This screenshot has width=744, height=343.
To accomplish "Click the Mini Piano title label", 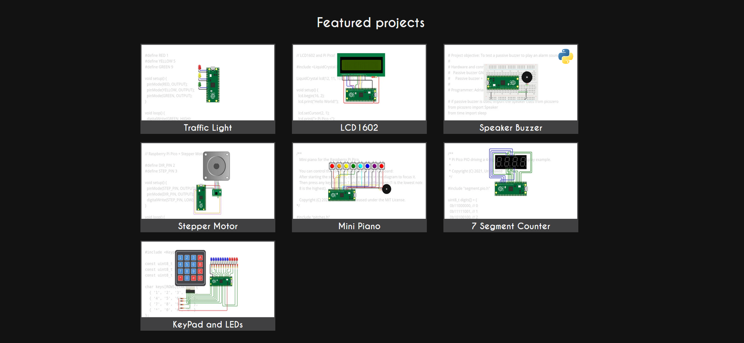I will click(359, 226).
